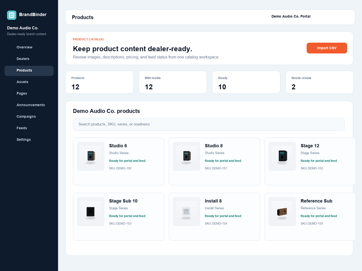Viewport: 362px width, 271px height.
Task: Click SKU DEMO-100 text
Action: (x=120, y=168)
